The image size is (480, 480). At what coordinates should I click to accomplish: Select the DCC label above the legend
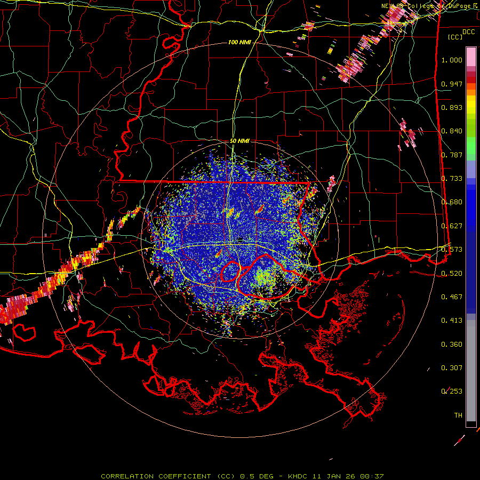[468, 32]
